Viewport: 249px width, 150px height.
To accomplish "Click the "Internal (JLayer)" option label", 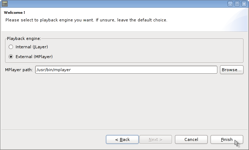I will [x=32, y=47].
